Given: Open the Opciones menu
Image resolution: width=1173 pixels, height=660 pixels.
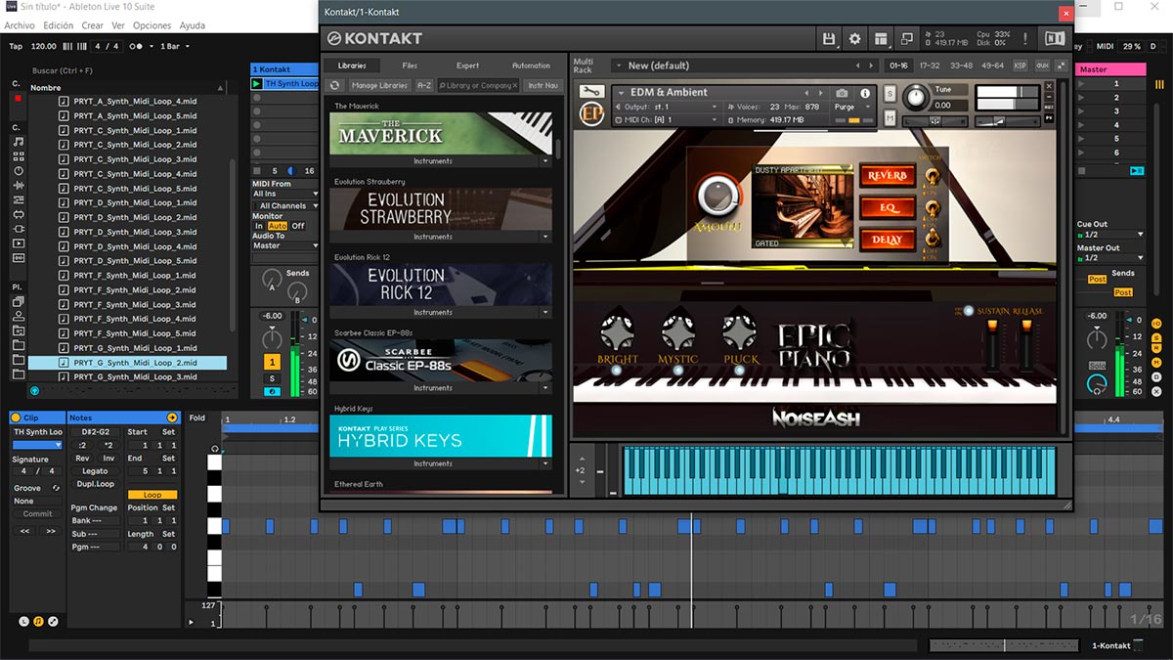Looking at the screenshot, I should tap(152, 25).
